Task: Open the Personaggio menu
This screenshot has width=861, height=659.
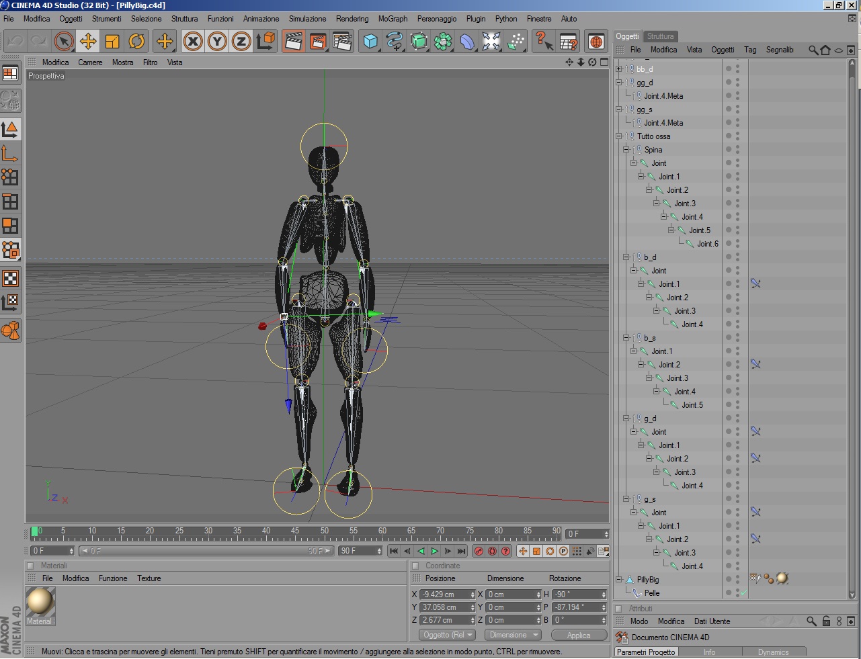Action: point(437,19)
